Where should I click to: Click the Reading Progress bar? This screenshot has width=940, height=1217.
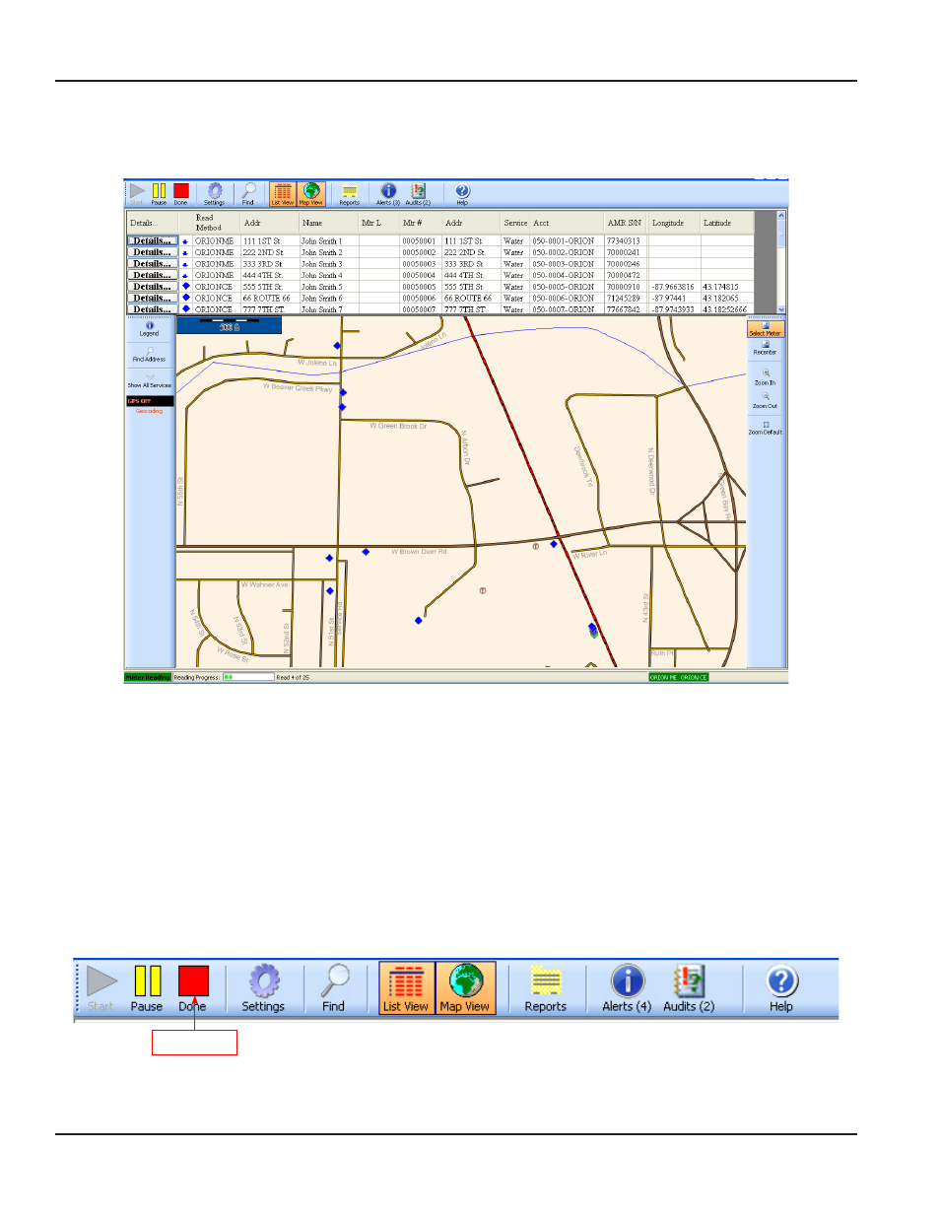pos(248,677)
